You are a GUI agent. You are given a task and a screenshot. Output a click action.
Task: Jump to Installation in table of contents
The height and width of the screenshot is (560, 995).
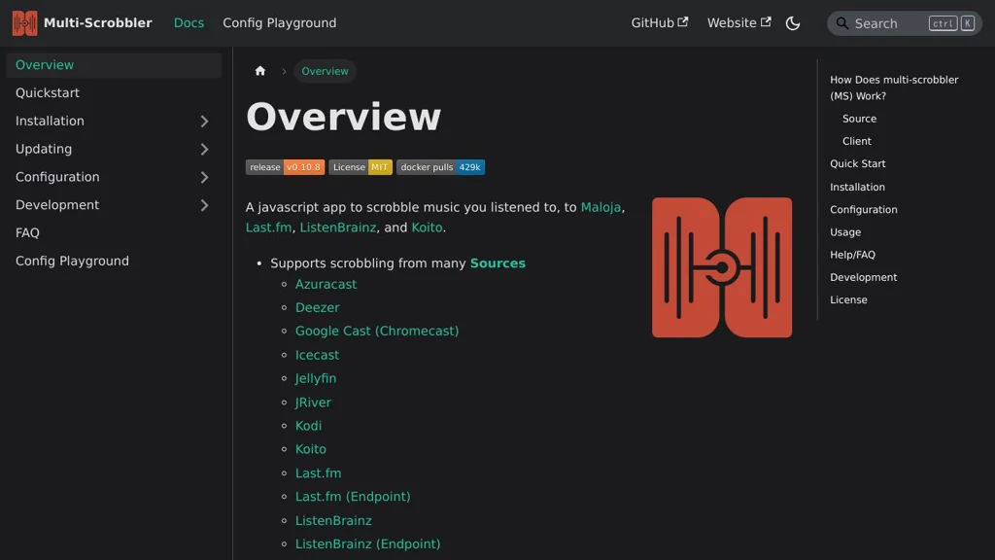tap(857, 187)
